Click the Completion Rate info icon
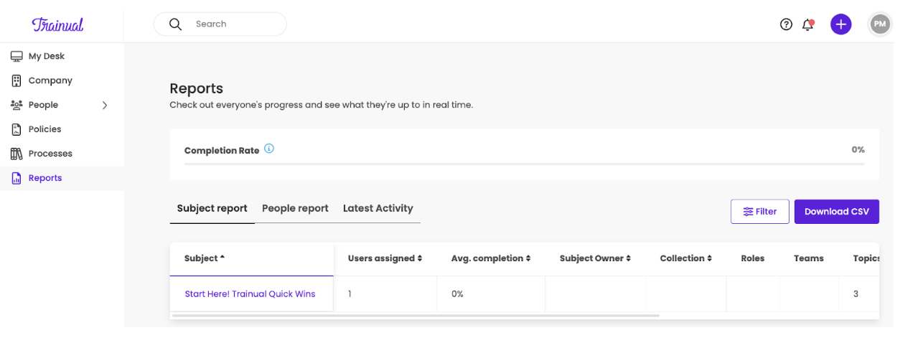 (269, 149)
